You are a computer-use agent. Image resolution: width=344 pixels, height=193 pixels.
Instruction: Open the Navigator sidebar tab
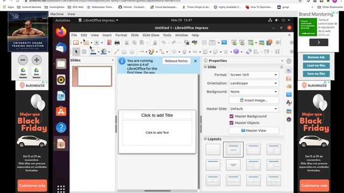(x=289, y=120)
